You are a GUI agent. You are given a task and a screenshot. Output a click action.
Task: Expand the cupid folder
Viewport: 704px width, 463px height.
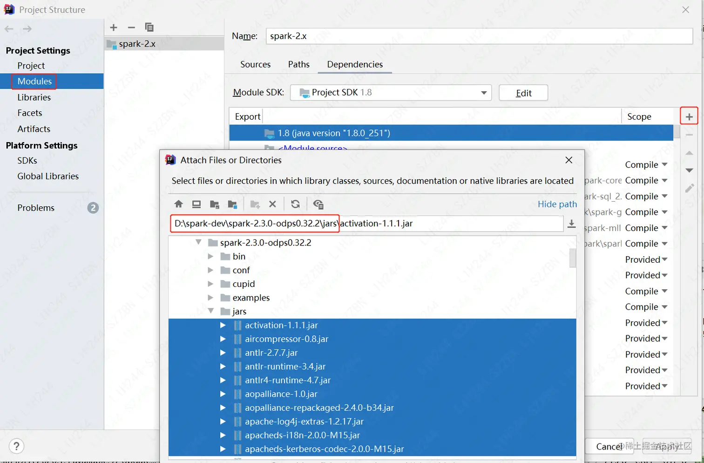(x=210, y=284)
